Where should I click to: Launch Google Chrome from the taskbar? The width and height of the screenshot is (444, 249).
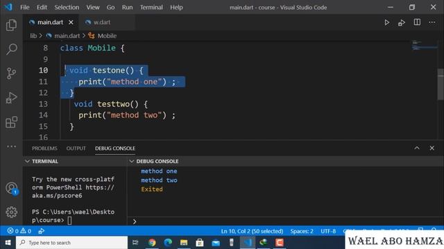(x=152, y=243)
